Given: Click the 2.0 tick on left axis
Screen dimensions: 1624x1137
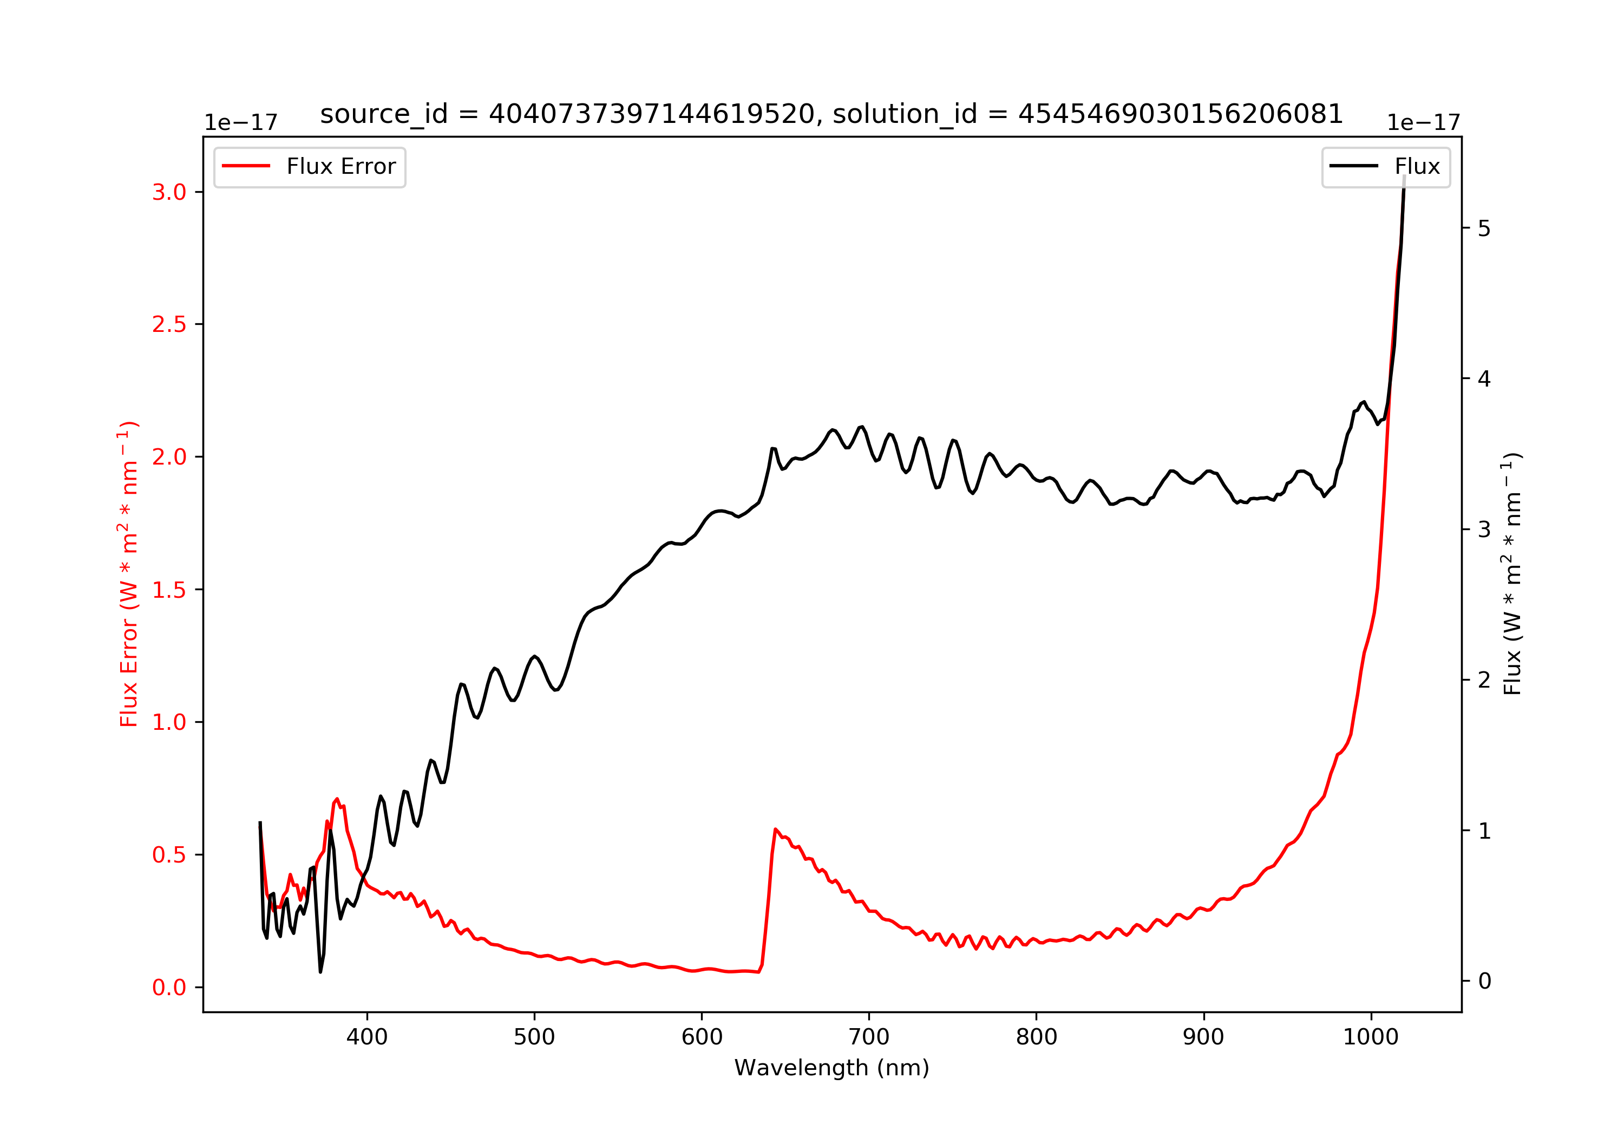Looking at the screenshot, I should point(169,457).
